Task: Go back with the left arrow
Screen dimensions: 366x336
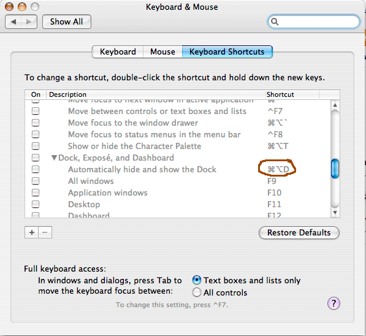Action: point(13,21)
